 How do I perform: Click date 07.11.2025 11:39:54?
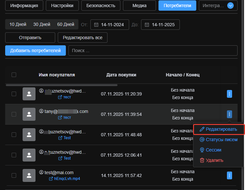click(121, 114)
